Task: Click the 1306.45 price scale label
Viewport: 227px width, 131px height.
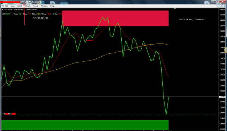Action: tap(222, 9)
